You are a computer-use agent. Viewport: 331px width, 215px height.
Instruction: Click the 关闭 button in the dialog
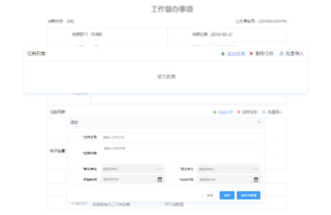pos(210,195)
